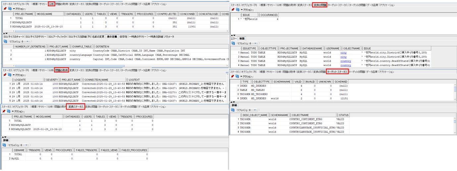The width and height of the screenshot is (457, 171).
Task: Open country link in issue row 4
Action: (x=346, y=65)
